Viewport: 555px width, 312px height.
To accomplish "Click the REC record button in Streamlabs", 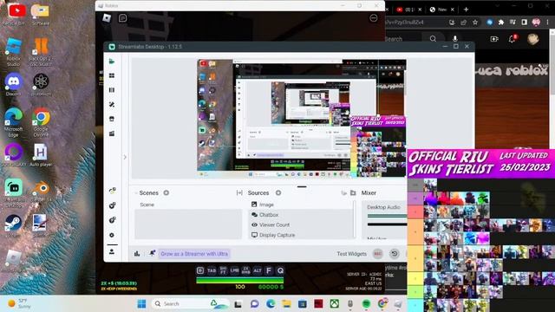I will click(378, 254).
